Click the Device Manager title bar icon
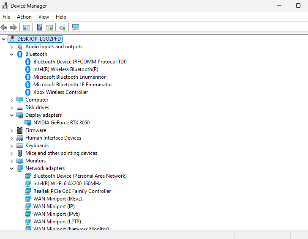This screenshot has height=239, width=308. 5,5
